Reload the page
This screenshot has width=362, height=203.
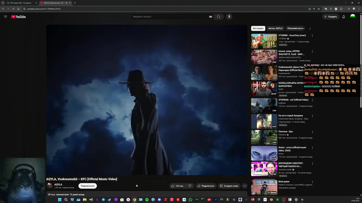[13, 9]
